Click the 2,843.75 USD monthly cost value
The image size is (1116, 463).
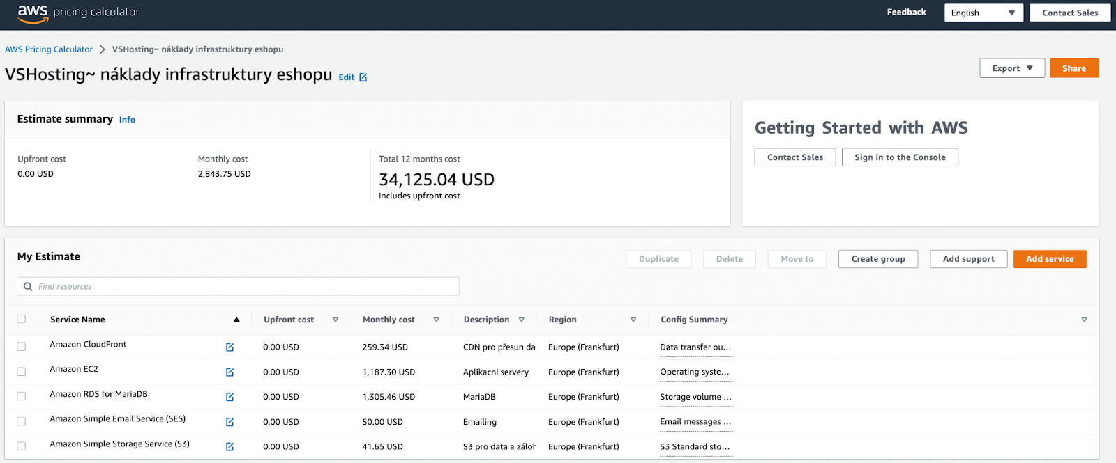point(224,174)
